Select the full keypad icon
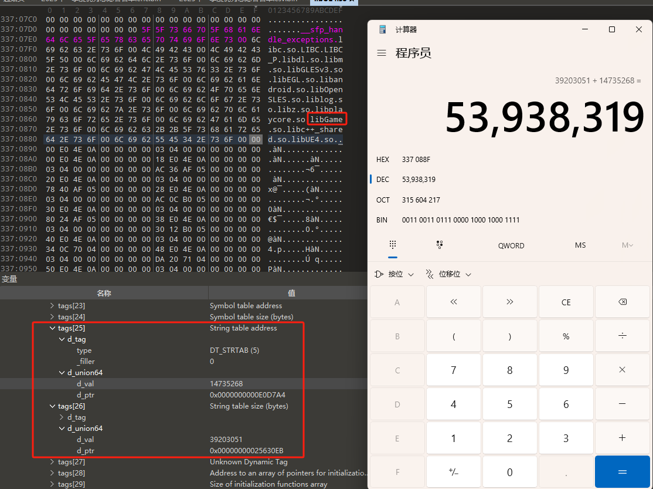The height and width of the screenshot is (489, 653). click(x=393, y=245)
